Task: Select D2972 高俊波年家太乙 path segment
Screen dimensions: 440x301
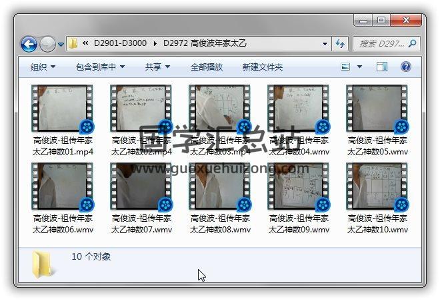Action: coord(205,43)
